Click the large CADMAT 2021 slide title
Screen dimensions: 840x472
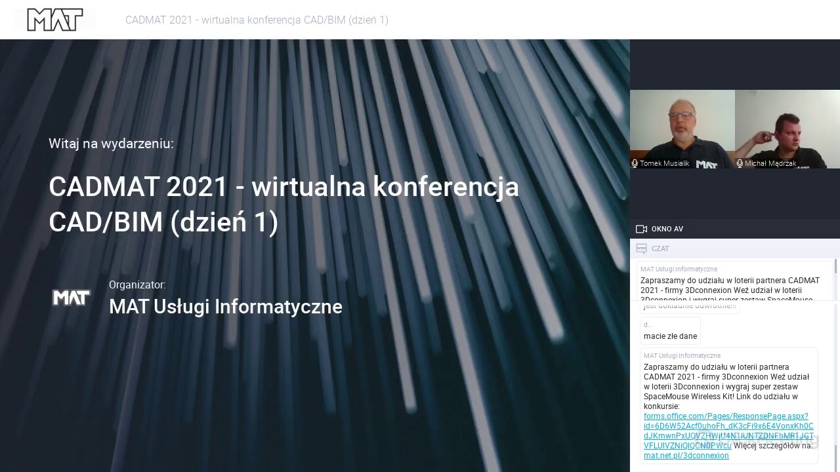[283, 204]
